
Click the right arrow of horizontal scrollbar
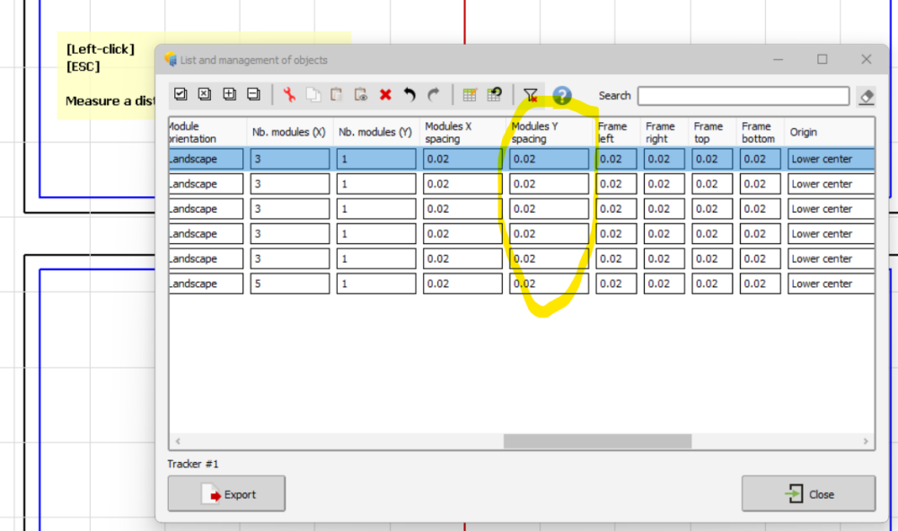point(866,441)
